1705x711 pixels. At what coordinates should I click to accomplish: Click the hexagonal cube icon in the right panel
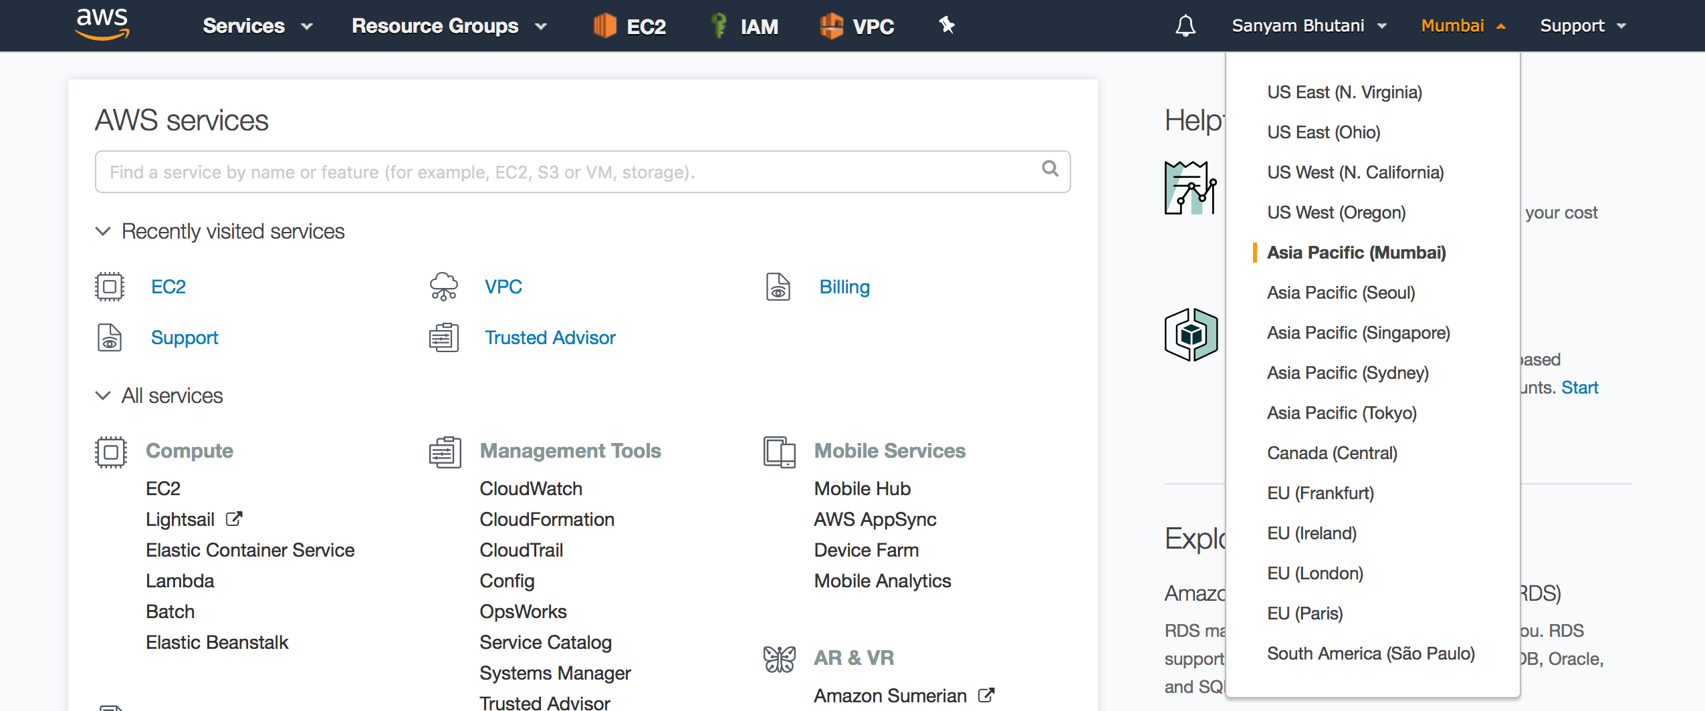coord(1191,335)
